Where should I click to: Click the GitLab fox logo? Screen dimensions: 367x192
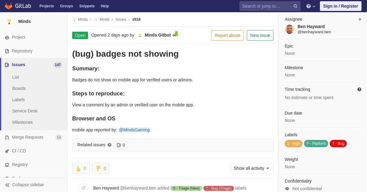(x=9, y=6)
